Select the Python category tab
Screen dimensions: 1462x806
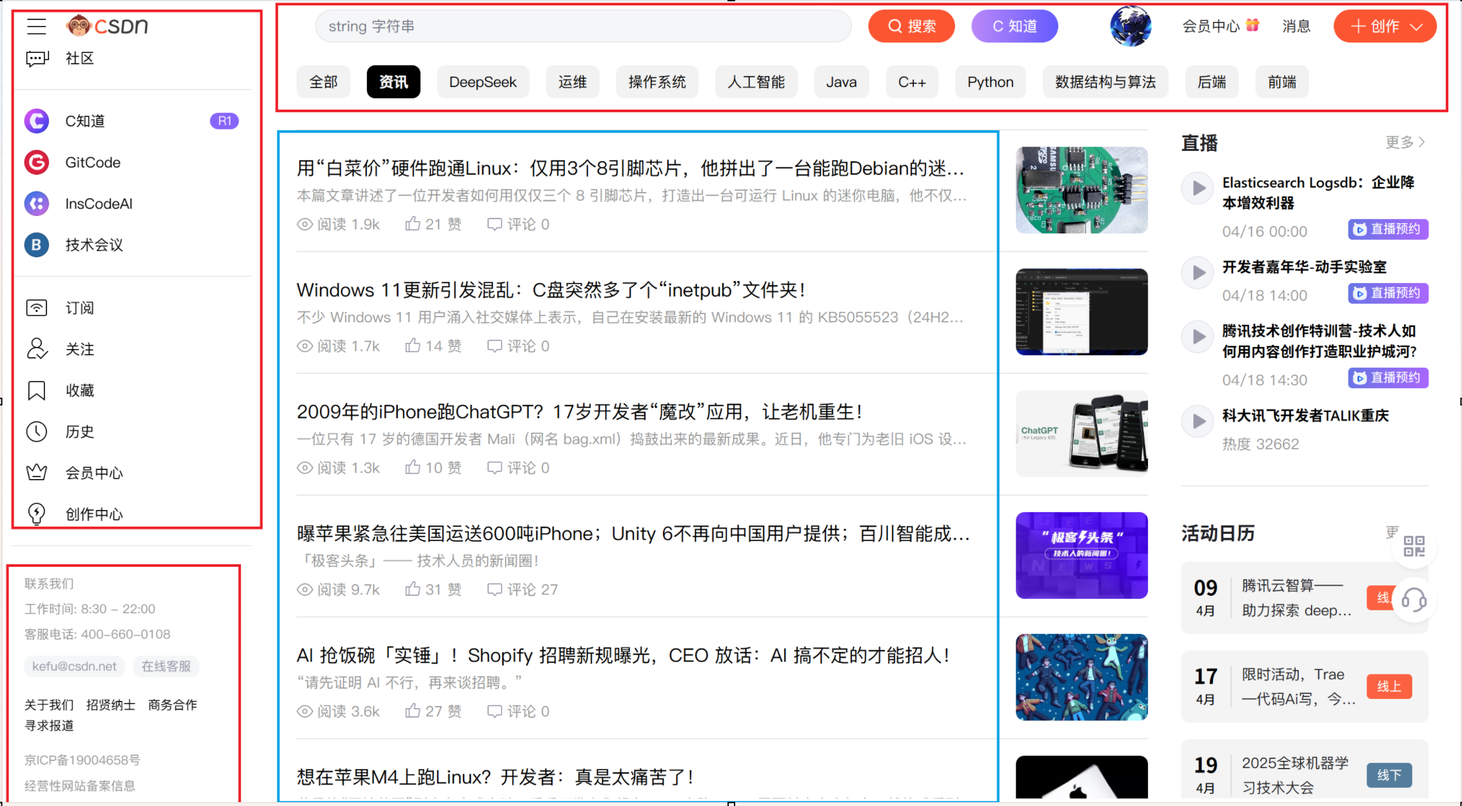tap(990, 82)
